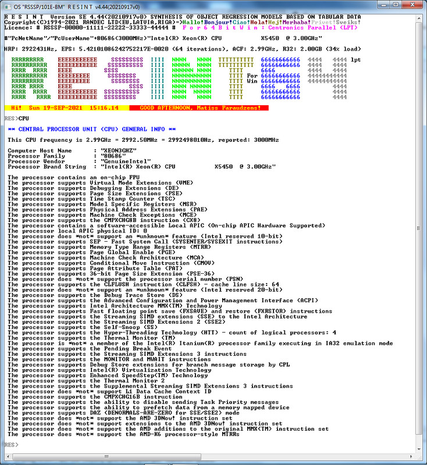Minimize the RESINT console window
The image size is (427, 465).
384,5
